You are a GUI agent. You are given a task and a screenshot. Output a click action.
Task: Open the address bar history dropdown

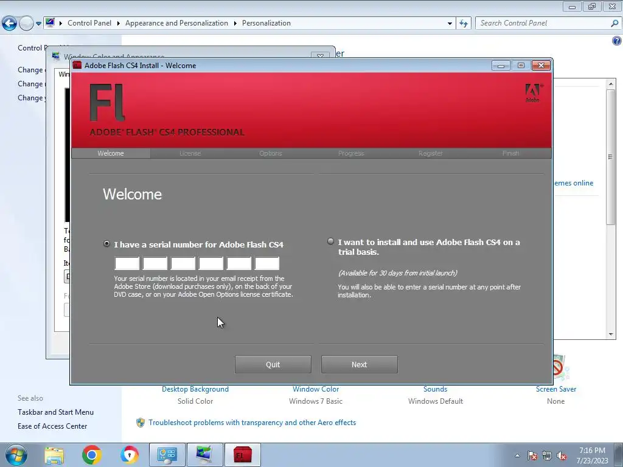(450, 24)
